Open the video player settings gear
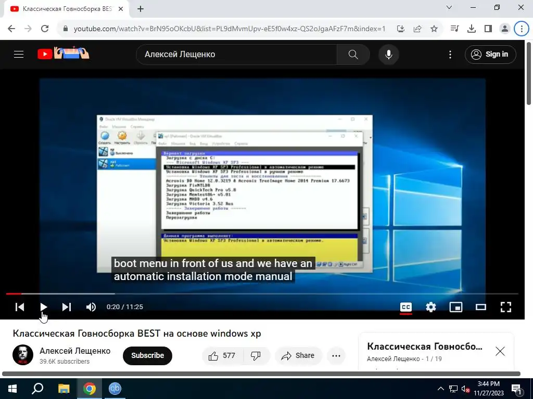The image size is (533, 399). 430,307
